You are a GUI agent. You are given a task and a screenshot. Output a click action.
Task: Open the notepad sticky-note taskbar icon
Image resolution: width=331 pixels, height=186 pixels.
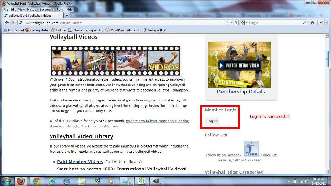[126, 181]
